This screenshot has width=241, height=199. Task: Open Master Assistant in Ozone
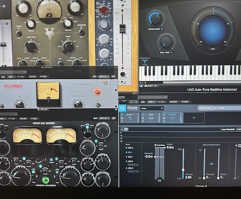tap(205, 108)
